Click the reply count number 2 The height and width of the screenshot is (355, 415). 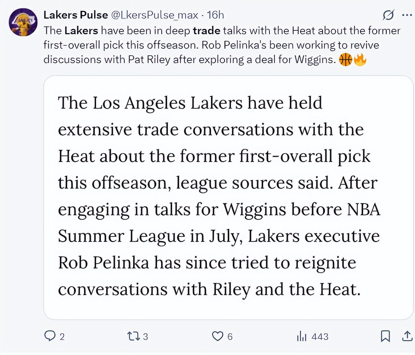pyautogui.click(x=62, y=337)
